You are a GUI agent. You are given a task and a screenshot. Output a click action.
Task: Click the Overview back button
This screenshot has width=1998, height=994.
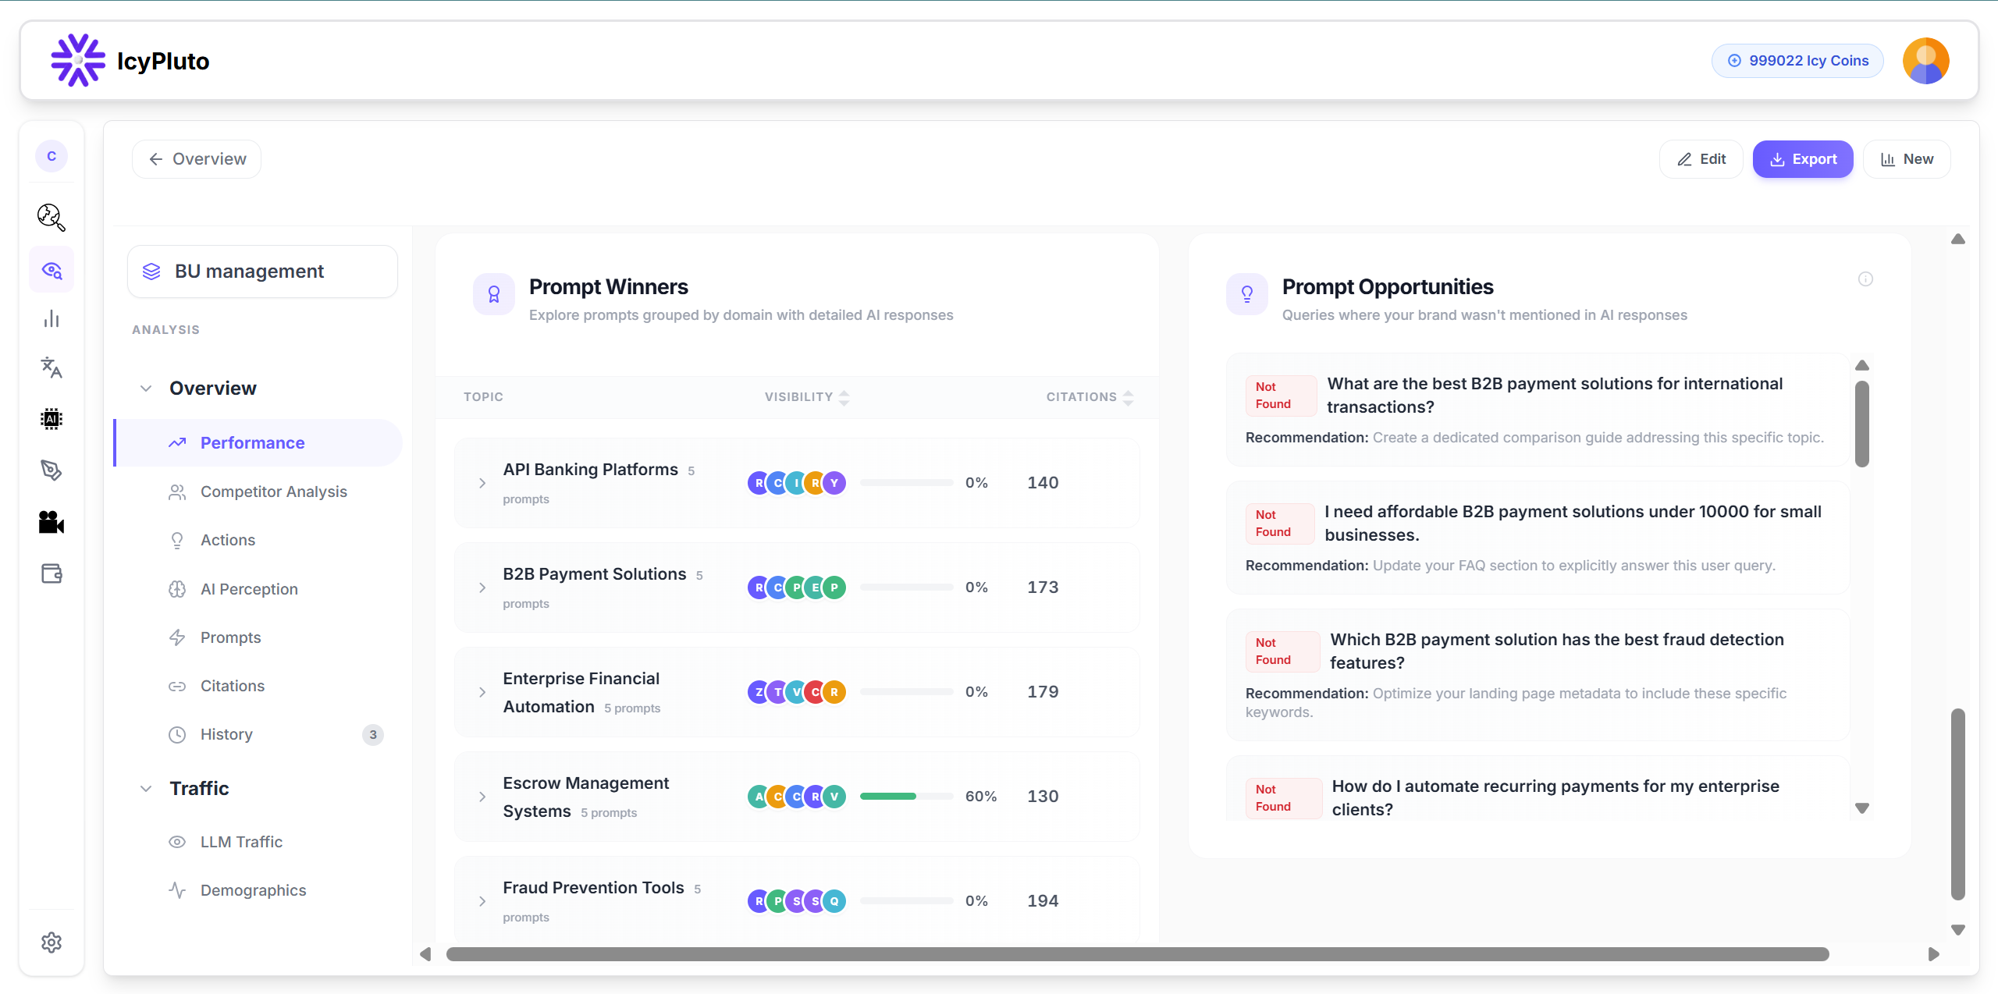pyautogui.click(x=197, y=159)
